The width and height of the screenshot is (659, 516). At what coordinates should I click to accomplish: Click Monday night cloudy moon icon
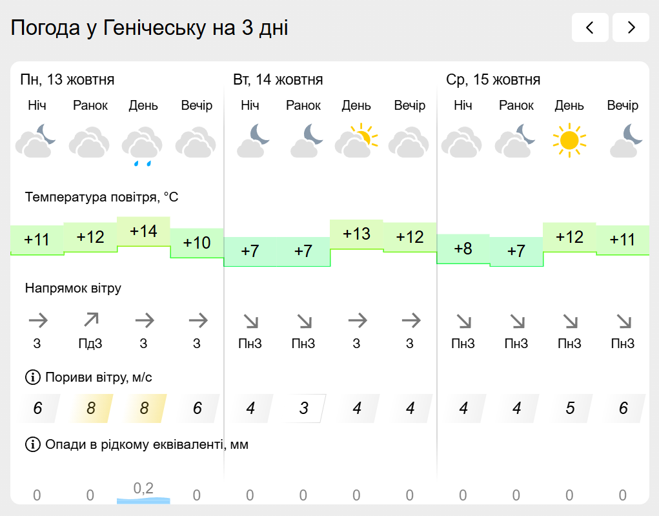pos(37,141)
